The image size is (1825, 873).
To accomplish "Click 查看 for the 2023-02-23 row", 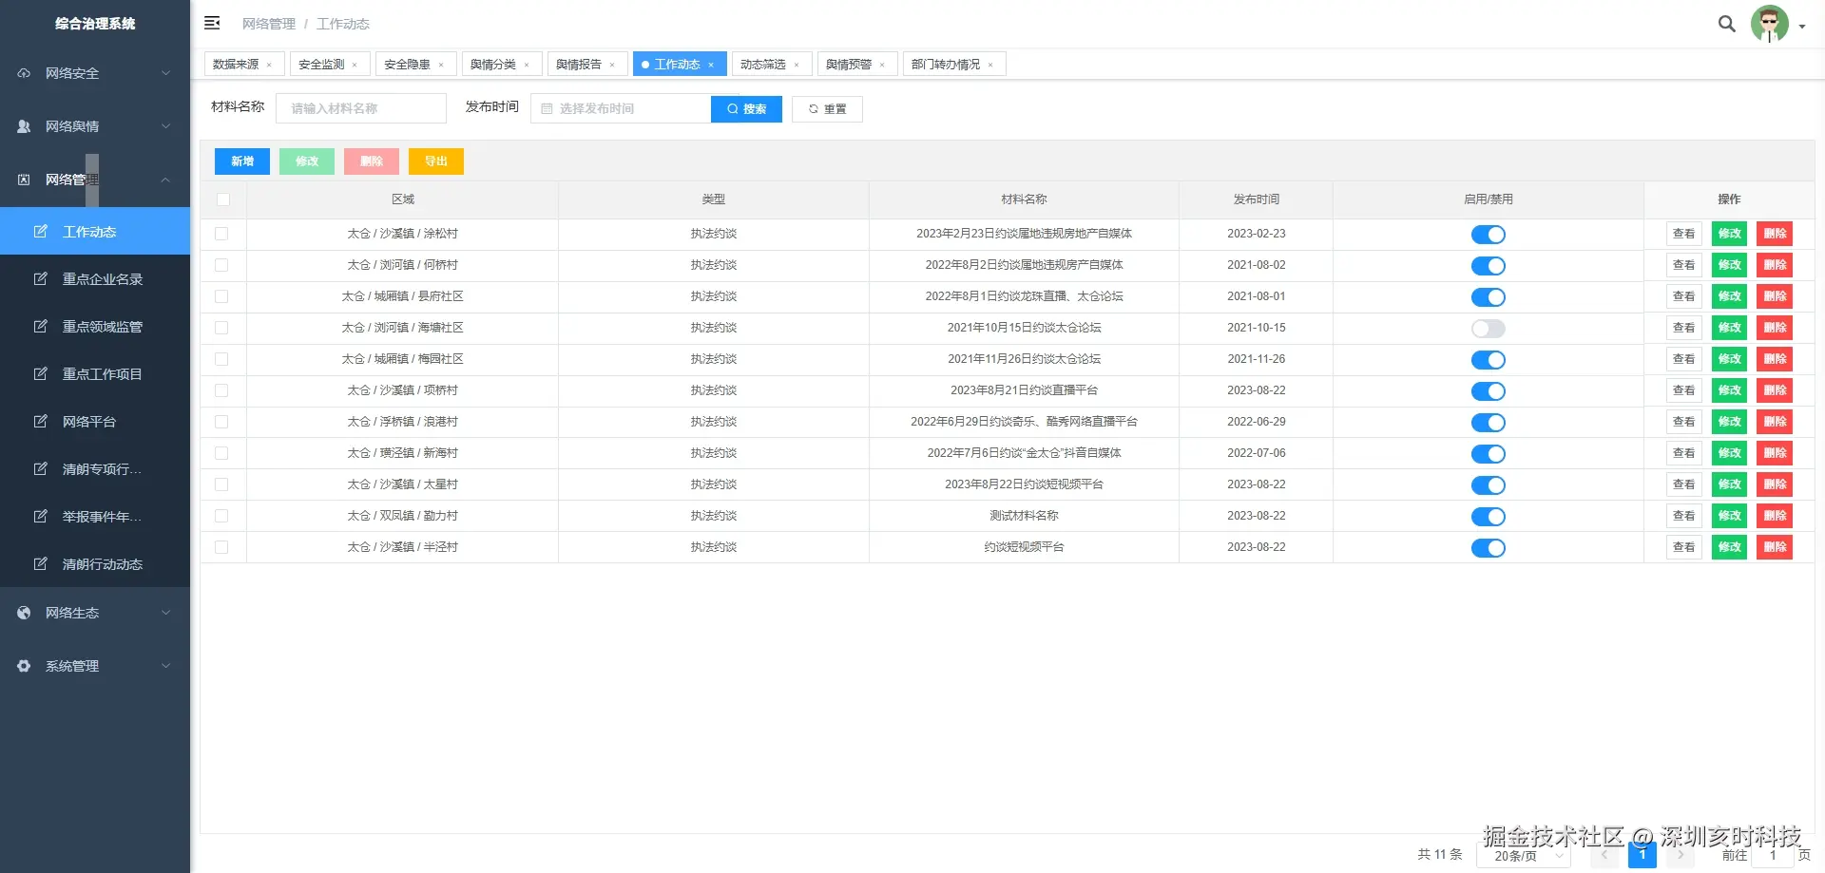I will tap(1683, 234).
